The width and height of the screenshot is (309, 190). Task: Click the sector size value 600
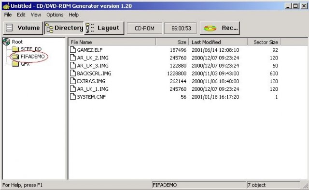[x=274, y=73]
